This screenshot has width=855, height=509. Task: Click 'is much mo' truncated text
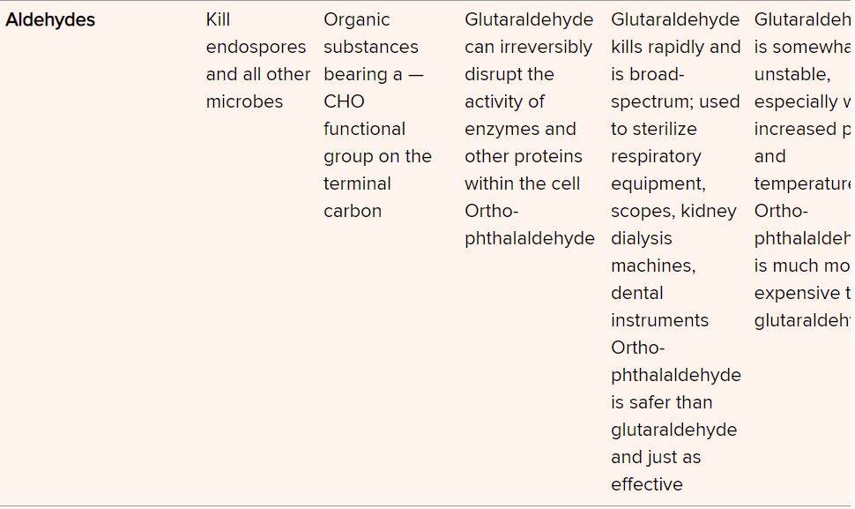[x=801, y=266]
